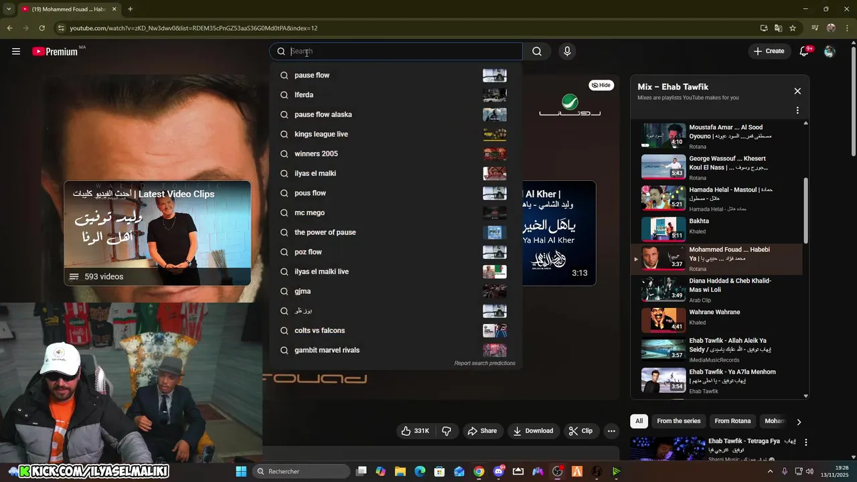
Task: Go back with the browser back arrow
Action: [9, 28]
